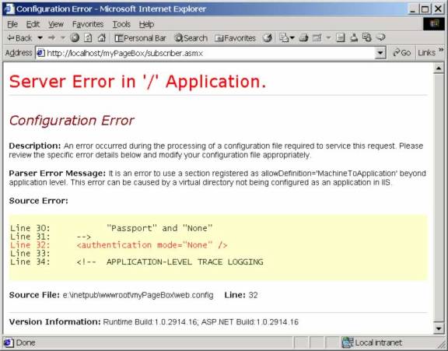Click the 'Configuration Error' subheading
The image size is (448, 351).
coord(72,121)
